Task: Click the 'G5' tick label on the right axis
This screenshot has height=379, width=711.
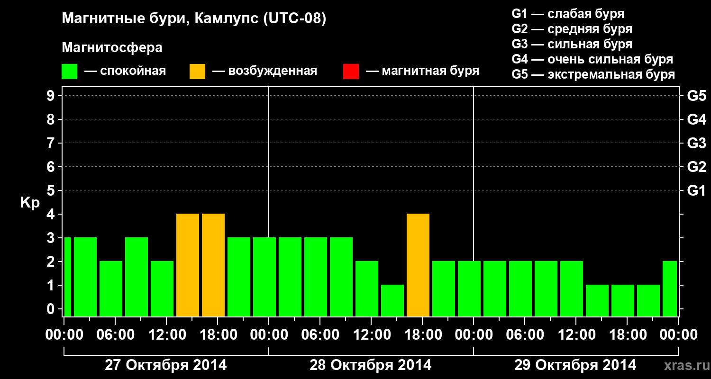Action: pyautogui.click(x=696, y=96)
